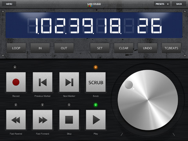The image size is (188, 141).
Task: Stop playback with the square Stop button
Action: (69, 120)
